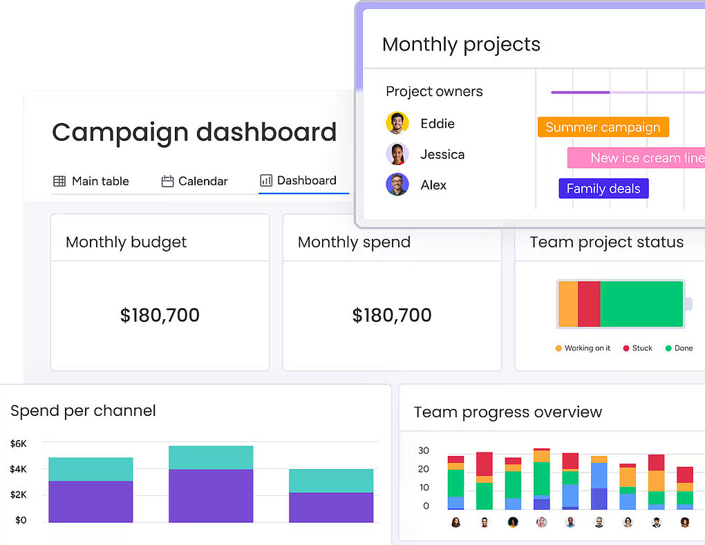
Task: Click the Project owners column header
Action: pos(434,92)
